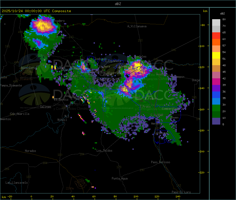The width and height of the screenshot is (236, 200).
Task: Click the '45' value on the legend scale
Action: coord(224,72)
